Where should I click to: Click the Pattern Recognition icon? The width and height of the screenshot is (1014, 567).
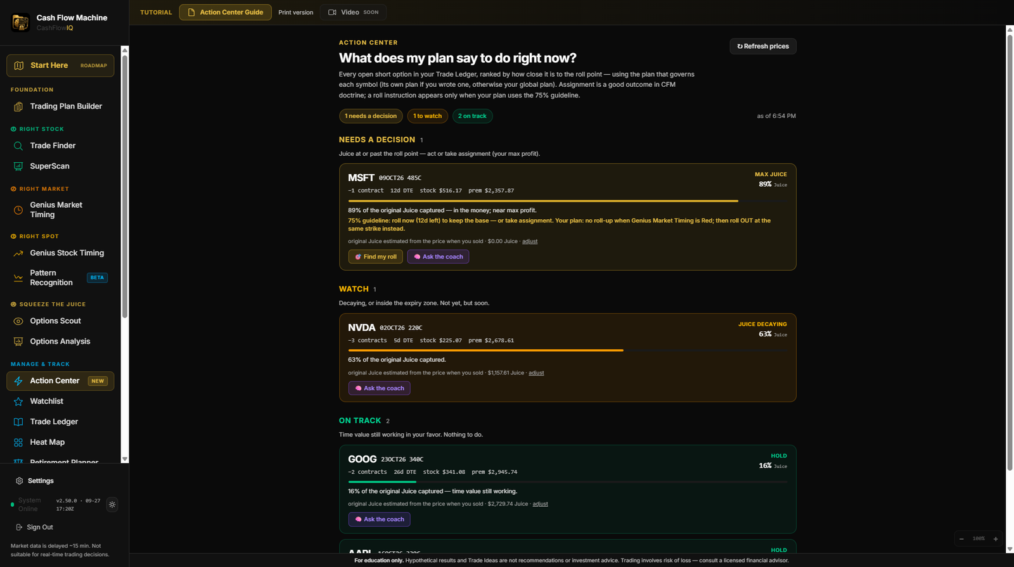(18, 277)
